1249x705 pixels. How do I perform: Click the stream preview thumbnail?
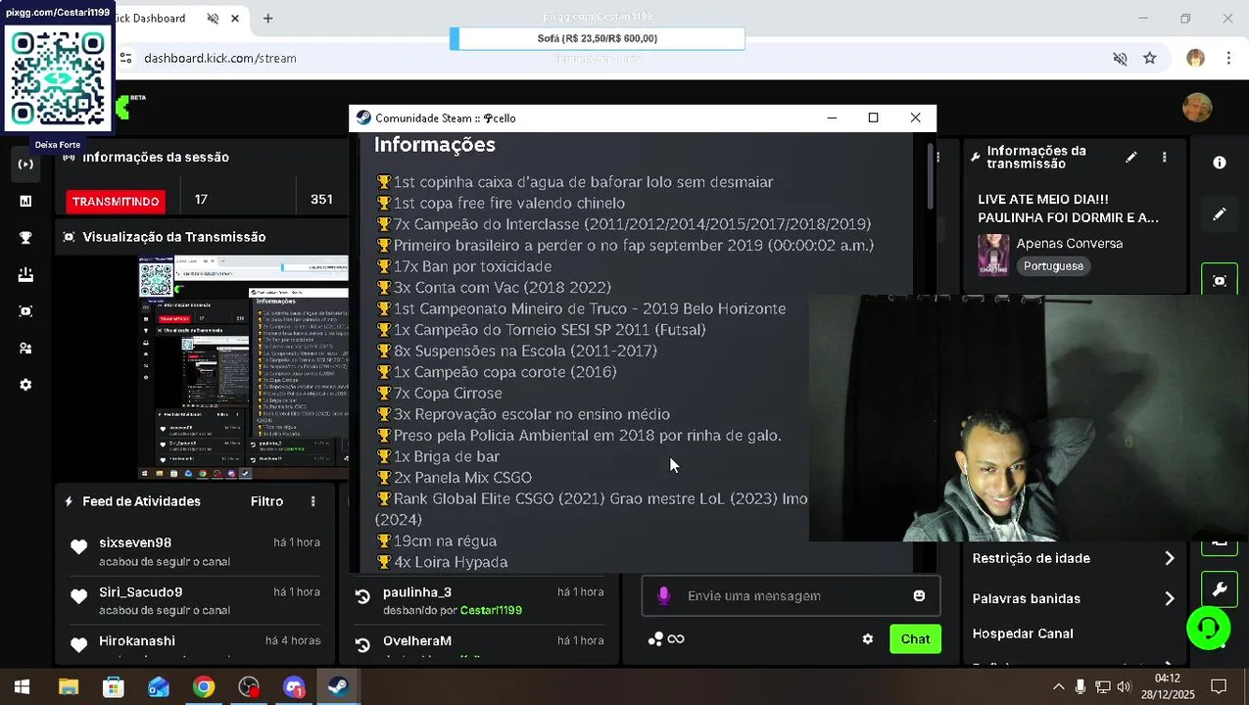click(x=243, y=367)
